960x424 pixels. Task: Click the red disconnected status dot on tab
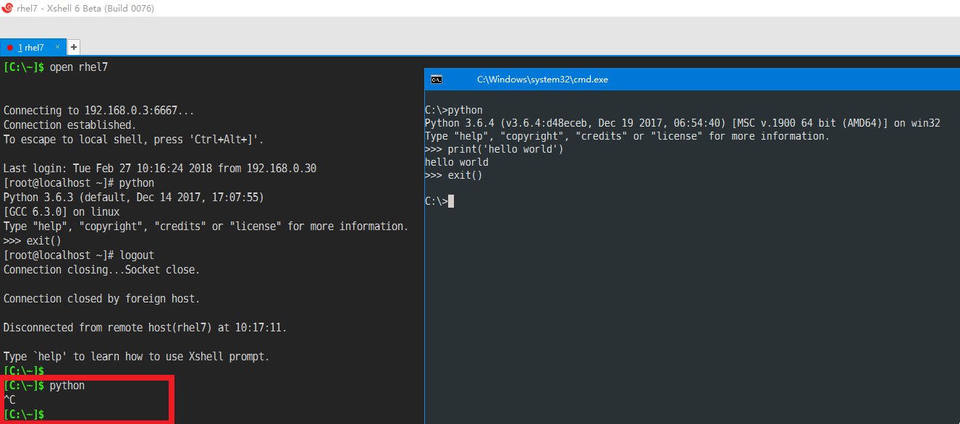point(10,48)
